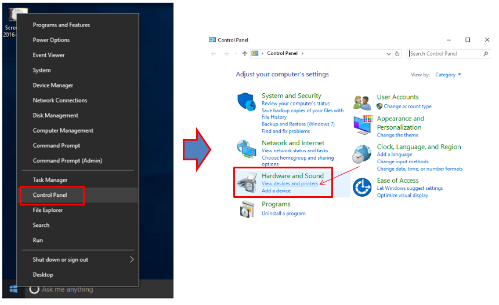Open the User Accounts people icon
Viewport: 499px width, 305px height.
point(362,102)
